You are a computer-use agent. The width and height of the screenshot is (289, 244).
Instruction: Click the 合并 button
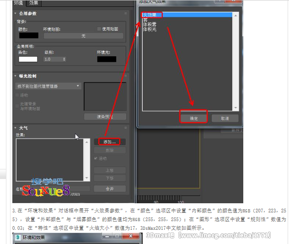(110, 189)
